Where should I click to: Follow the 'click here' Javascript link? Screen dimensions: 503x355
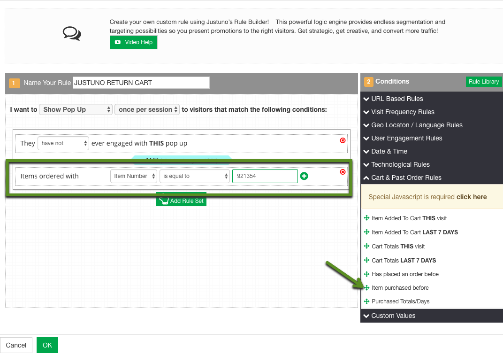tap(471, 197)
